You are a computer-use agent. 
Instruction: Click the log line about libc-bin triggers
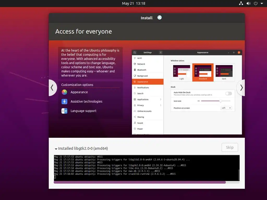(x=114, y=168)
